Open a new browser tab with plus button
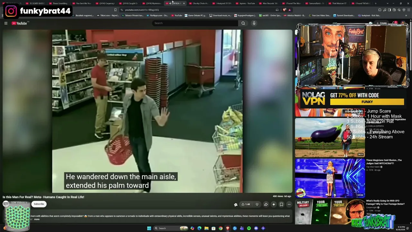This screenshot has width=412, height=232. point(376,3)
